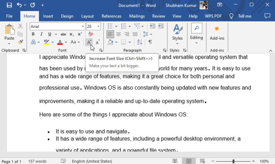Open the Help tab
Image resolution: width=275 pixels, height=164 pixels.
pyautogui.click(x=193, y=16)
